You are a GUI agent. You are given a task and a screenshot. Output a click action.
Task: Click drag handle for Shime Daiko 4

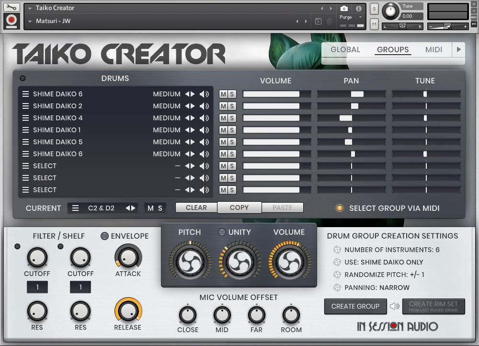[x=26, y=118]
